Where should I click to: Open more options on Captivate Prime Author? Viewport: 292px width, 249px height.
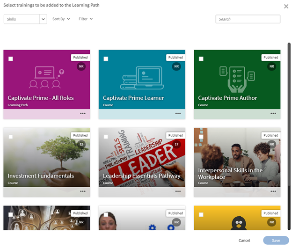click(273, 113)
